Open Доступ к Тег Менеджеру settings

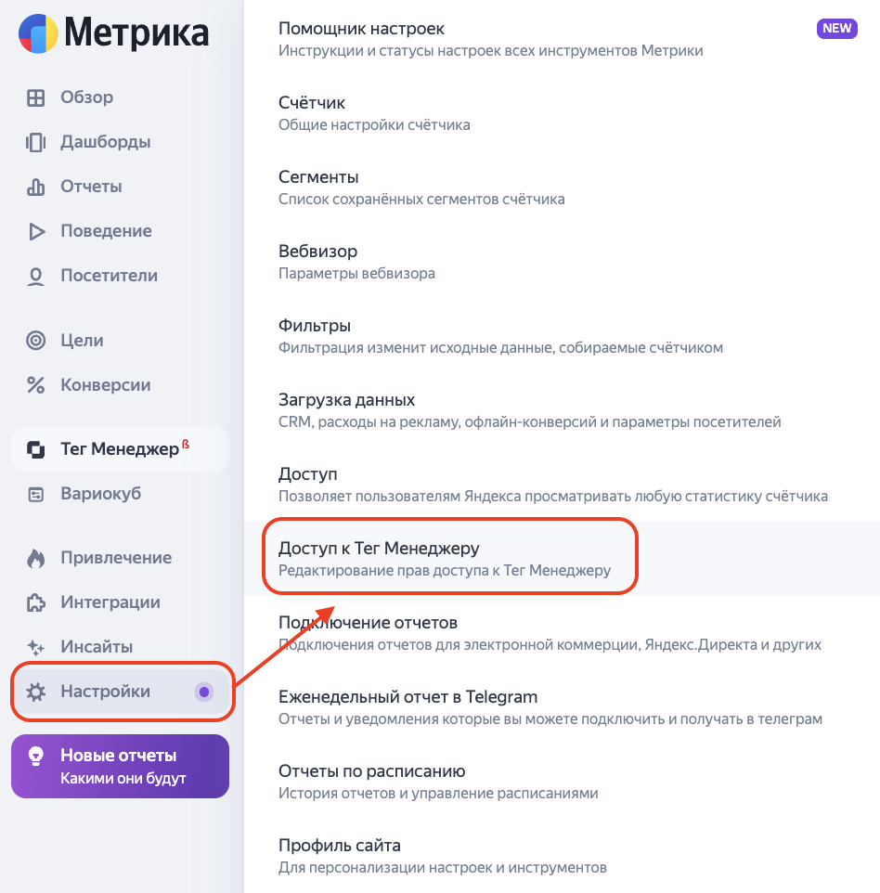click(x=379, y=549)
